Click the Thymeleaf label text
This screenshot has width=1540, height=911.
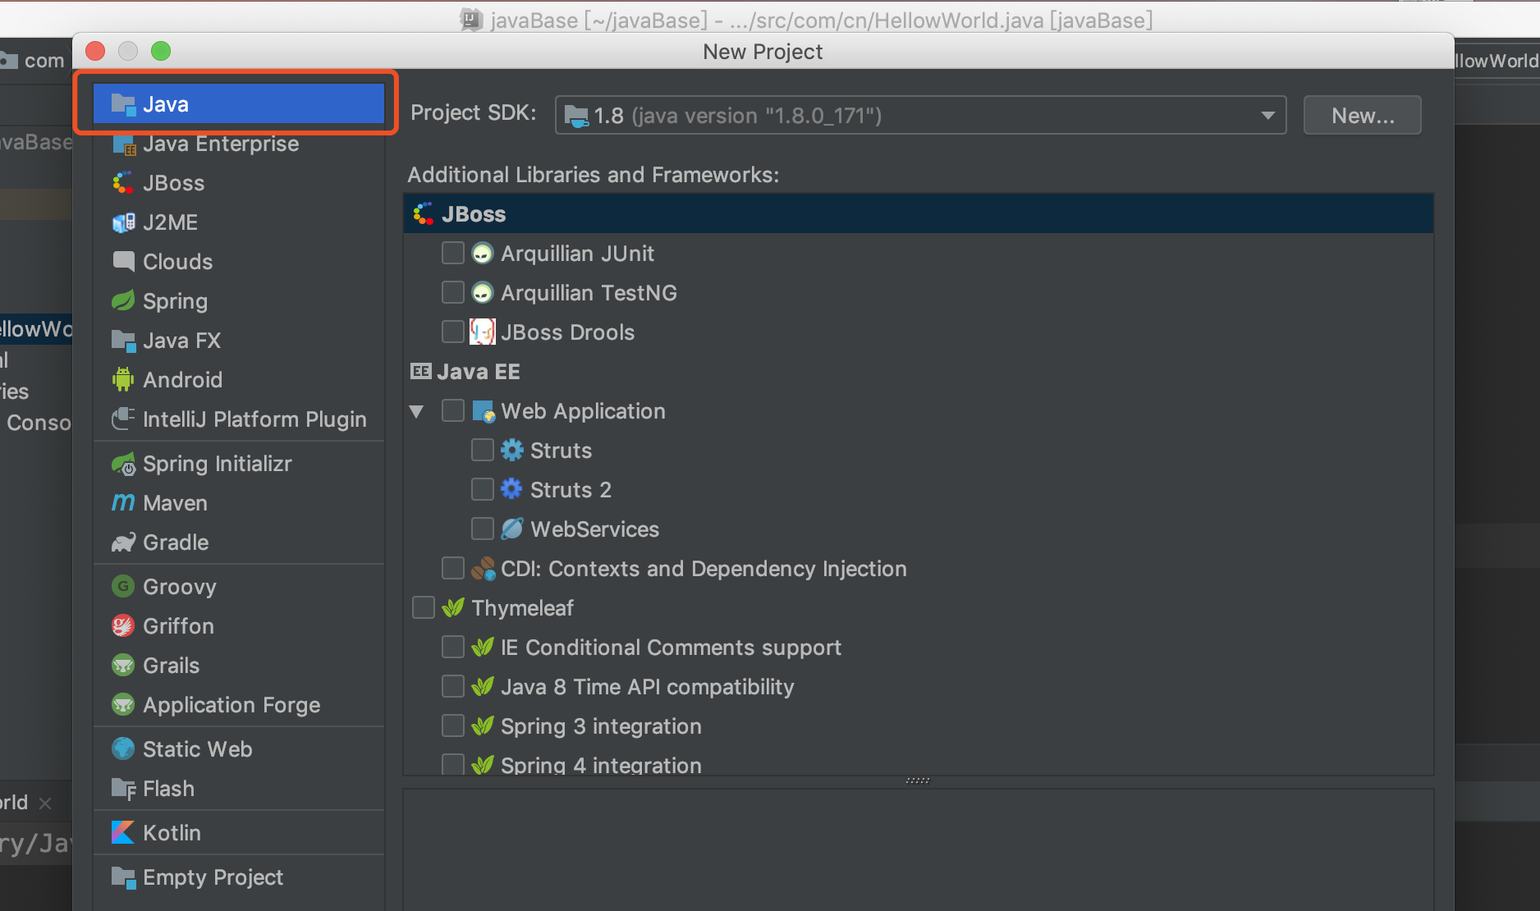point(522,608)
